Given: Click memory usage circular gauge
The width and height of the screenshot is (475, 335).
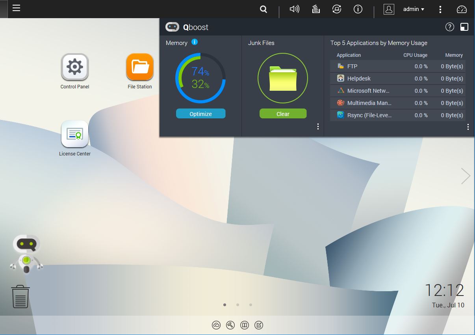Looking at the screenshot, I should click(x=200, y=78).
